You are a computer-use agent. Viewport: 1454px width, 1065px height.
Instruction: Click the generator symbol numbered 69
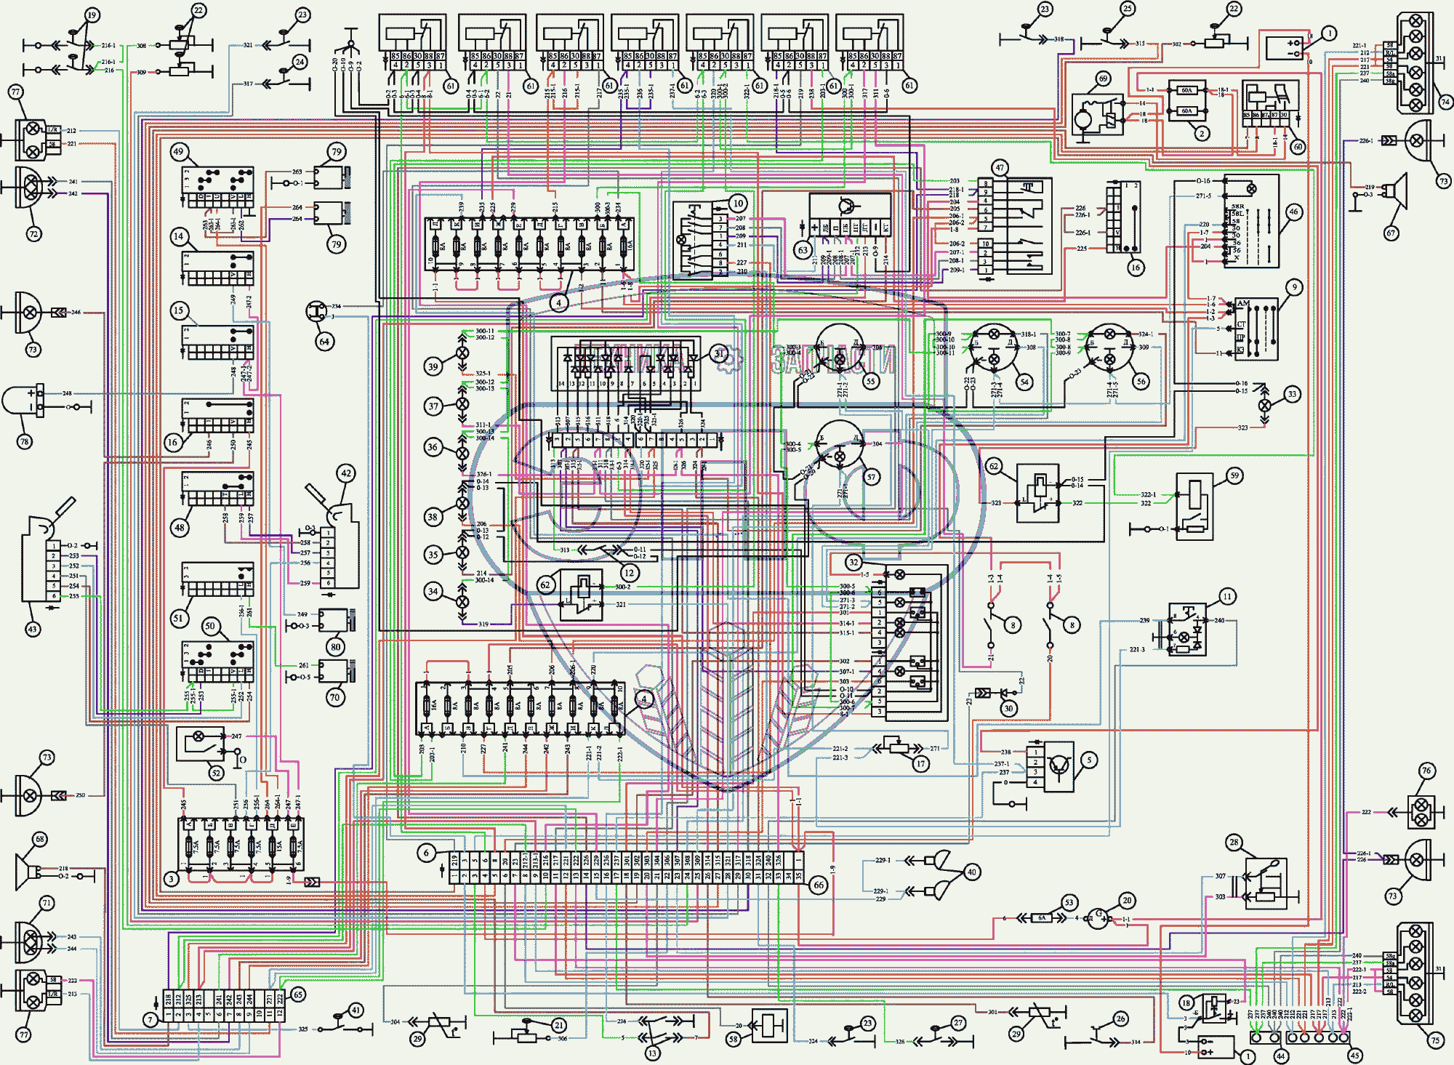pyautogui.click(x=1097, y=116)
